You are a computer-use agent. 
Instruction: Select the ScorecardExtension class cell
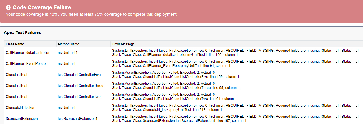point(22,118)
